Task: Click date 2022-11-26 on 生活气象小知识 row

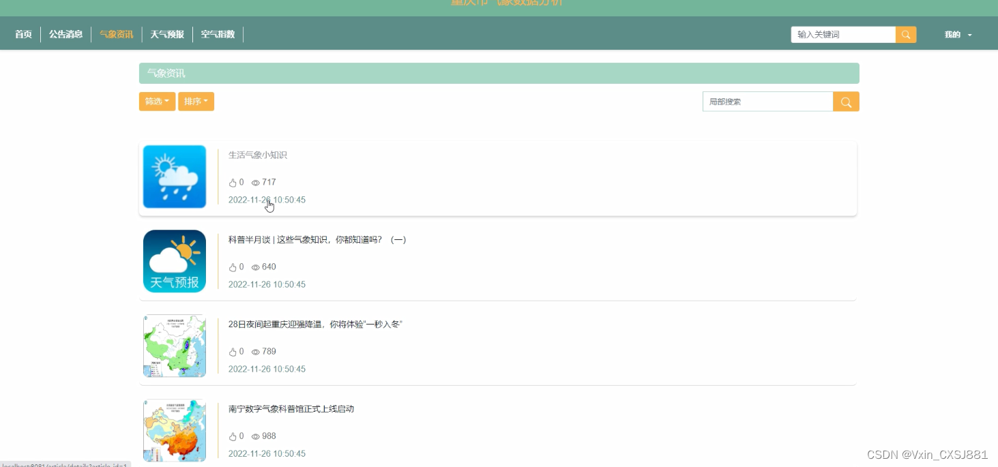Action: point(267,200)
